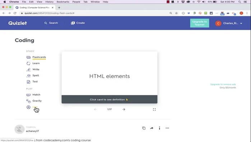This screenshot has width=251, height=142.
Task: Click the Wi-Fi status icon
Action: pyautogui.click(x=199, y=2)
